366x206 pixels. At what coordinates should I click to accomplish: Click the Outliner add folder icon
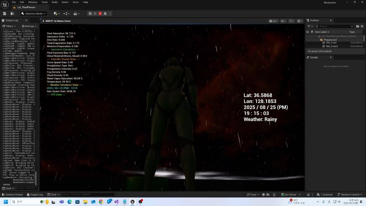pos(358,26)
